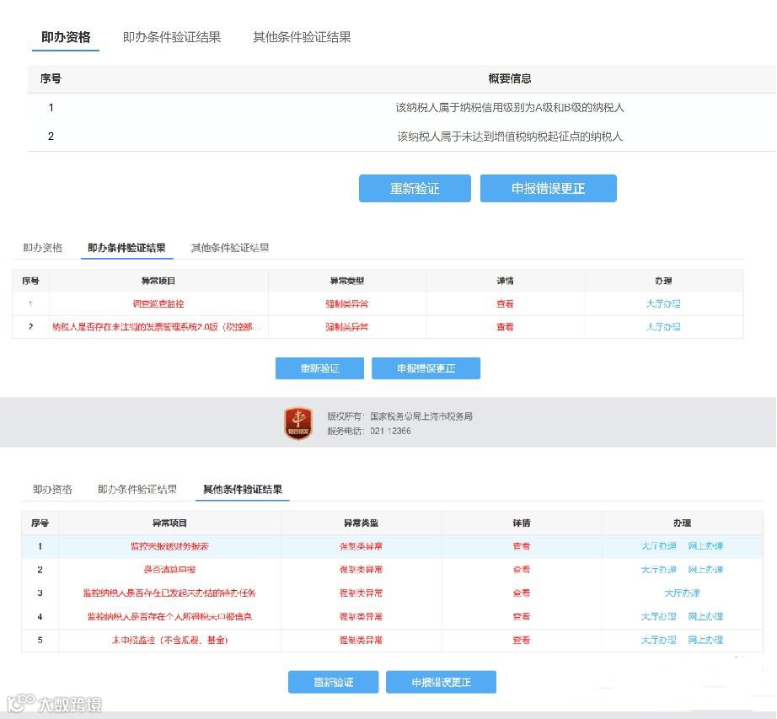Click 重新验证 button in middle panel
This screenshot has width=777, height=719.
click(x=319, y=368)
